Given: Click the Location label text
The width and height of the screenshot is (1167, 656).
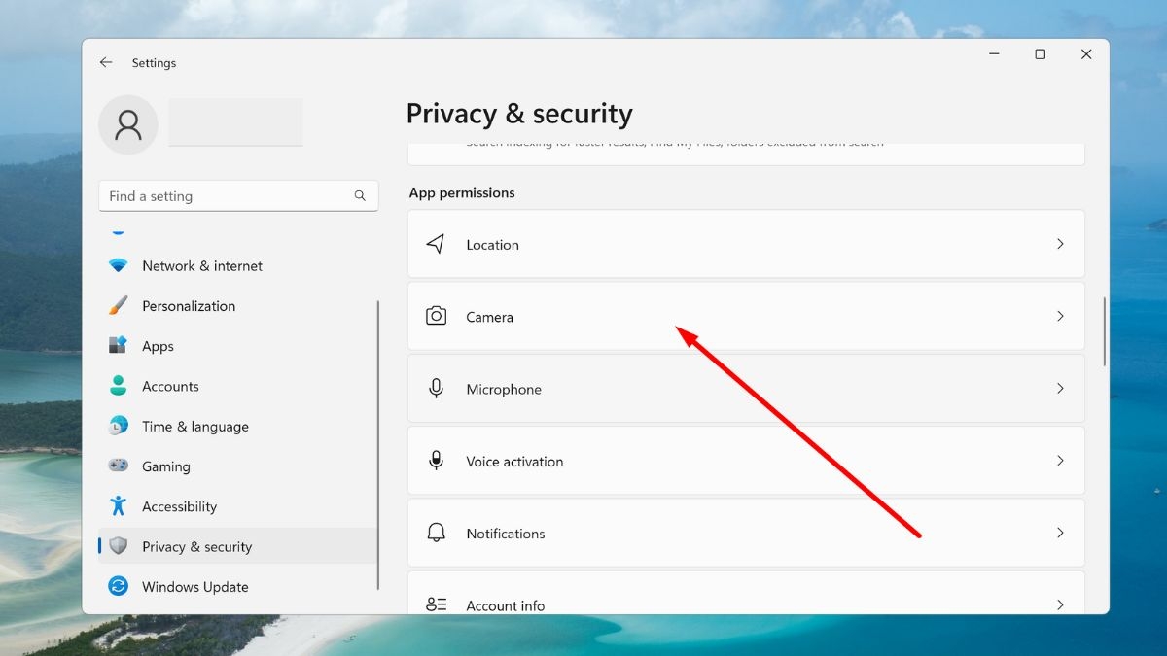Looking at the screenshot, I should (492, 245).
